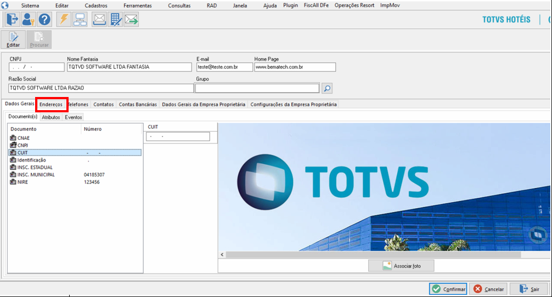Switch to the Endereços tab
This screenshot has width=552, height=297.
[51, 105]
